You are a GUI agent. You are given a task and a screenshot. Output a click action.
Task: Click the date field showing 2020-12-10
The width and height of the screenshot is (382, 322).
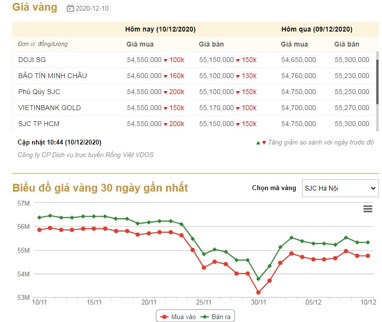tap(87, 9)
